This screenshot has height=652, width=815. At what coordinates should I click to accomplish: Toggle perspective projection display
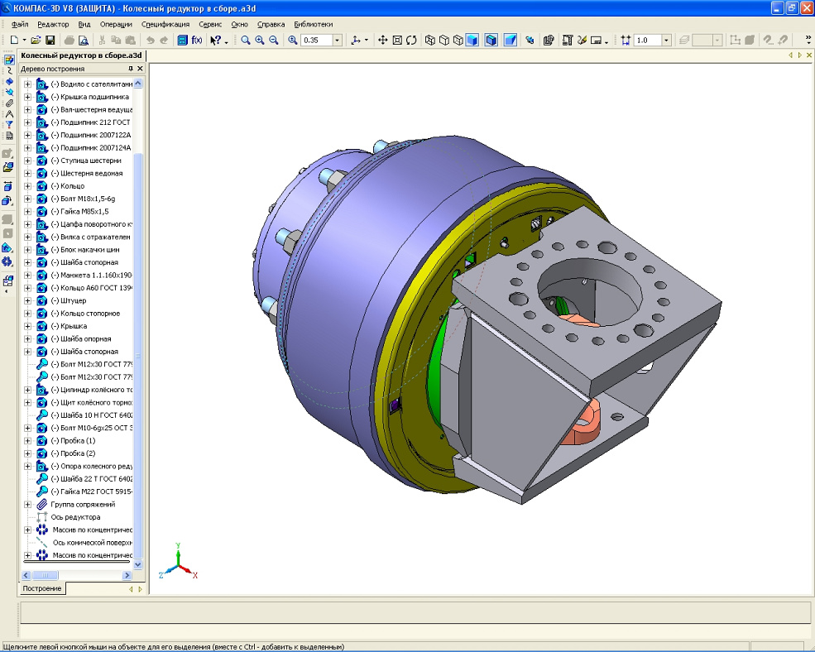[511, 40]
